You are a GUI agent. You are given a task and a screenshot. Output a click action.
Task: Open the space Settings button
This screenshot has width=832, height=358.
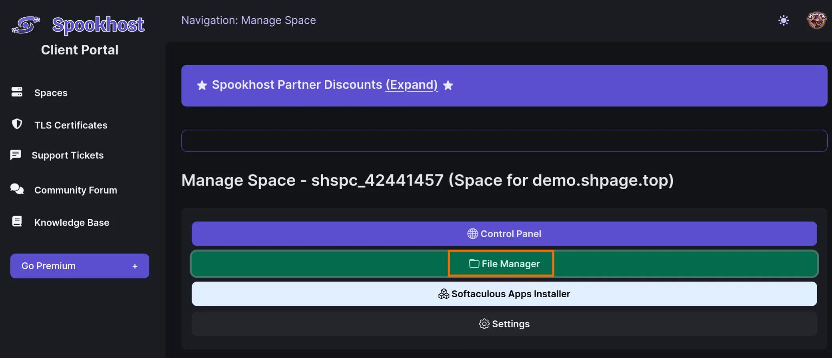click(504, 324)
